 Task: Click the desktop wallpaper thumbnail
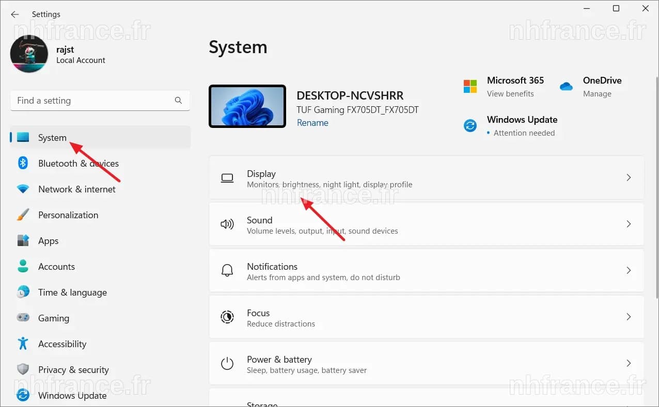247,106
